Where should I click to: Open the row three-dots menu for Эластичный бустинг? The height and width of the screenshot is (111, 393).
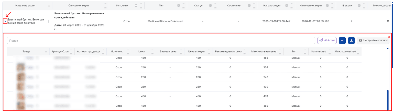(49, 21)
